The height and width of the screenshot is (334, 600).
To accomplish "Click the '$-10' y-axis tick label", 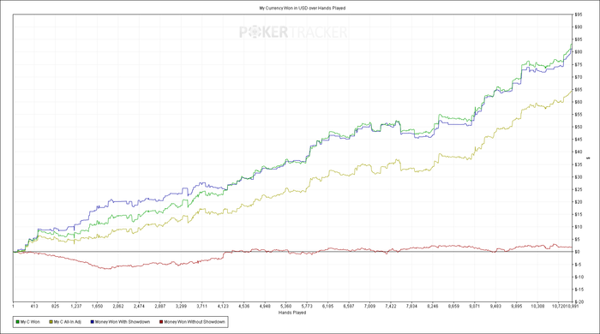I will [x=579, y=277].
